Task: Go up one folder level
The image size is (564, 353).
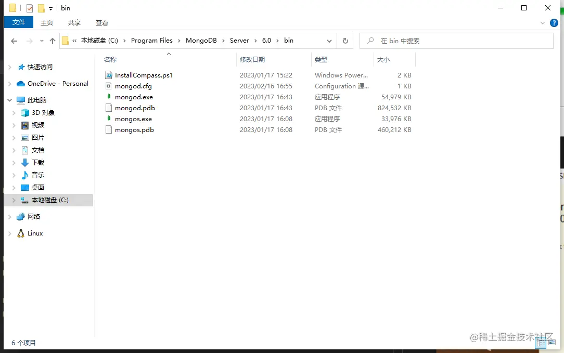Action: (x=53, y=41)
